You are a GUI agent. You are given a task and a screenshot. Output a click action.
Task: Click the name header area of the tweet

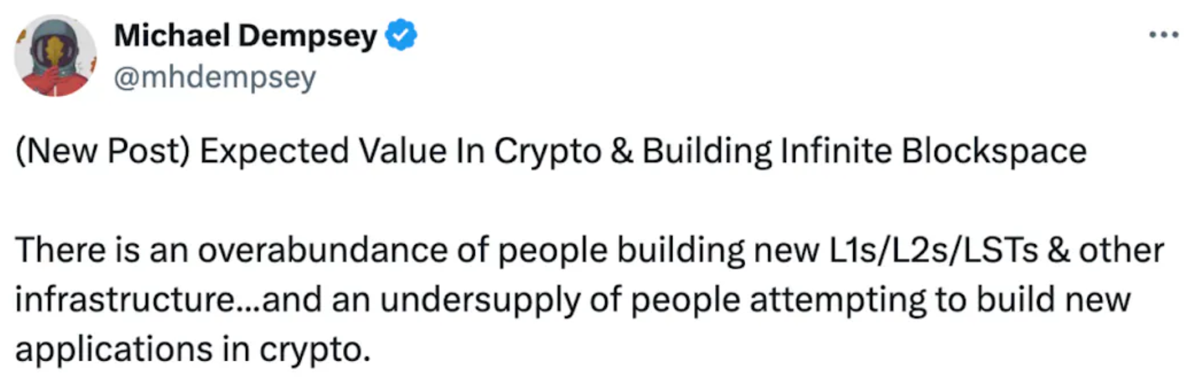pyautogui.click(x=244, y=35)
